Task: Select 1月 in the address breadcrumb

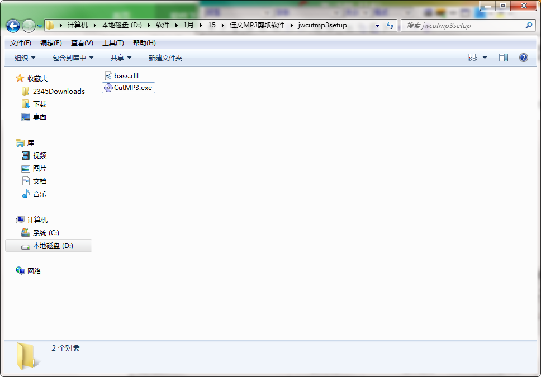Action: pos(188,25)
